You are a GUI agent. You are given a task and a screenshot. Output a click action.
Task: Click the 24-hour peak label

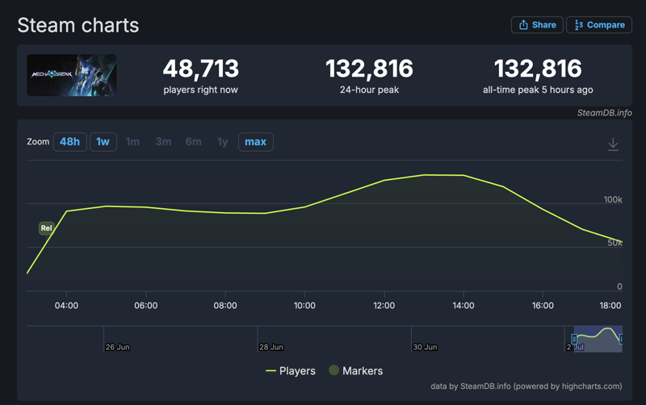(x=369, y=90)
